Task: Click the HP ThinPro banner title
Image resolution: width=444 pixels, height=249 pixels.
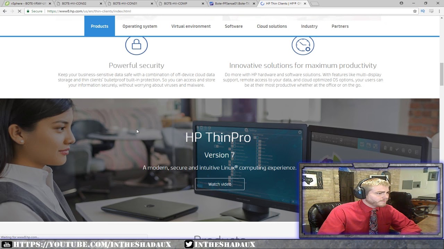Action: [x=218, y=137]
